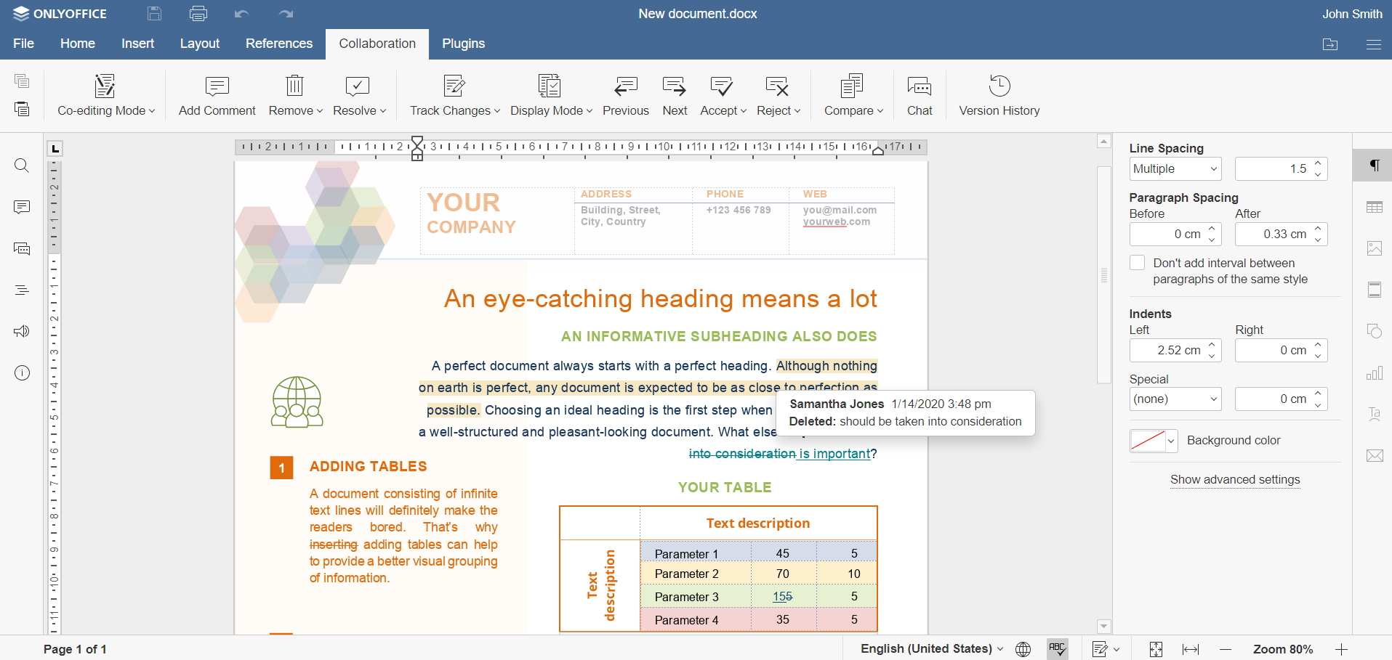1392x660 pixels.
Task: Open the Comments sidebar
Action: [x=22, y=207]
